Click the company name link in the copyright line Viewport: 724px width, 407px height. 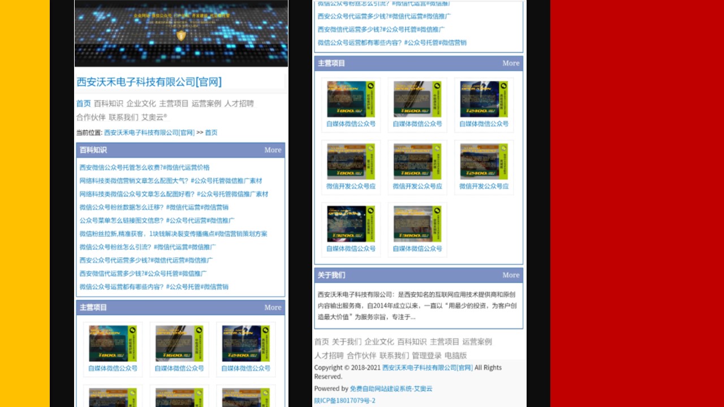pyautogui.click(x=428, y=368)
